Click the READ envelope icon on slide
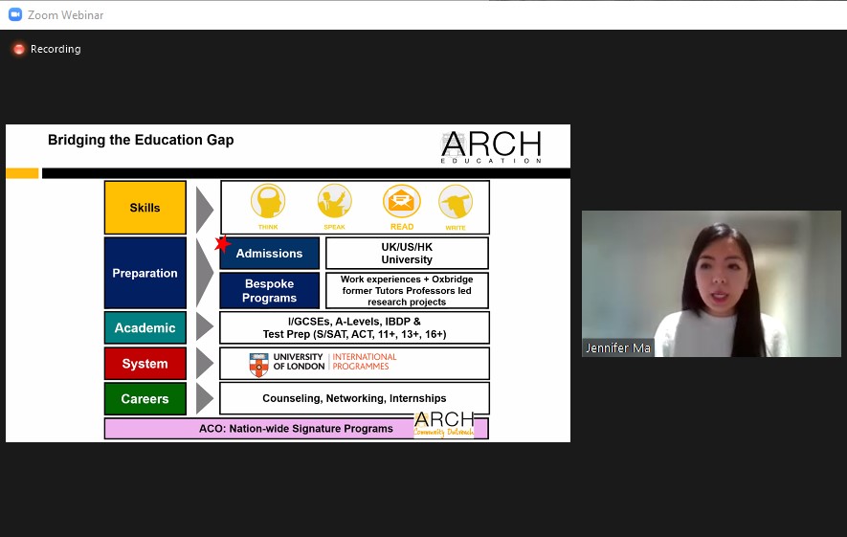The image size is (847, 537). tap(401, 201)
